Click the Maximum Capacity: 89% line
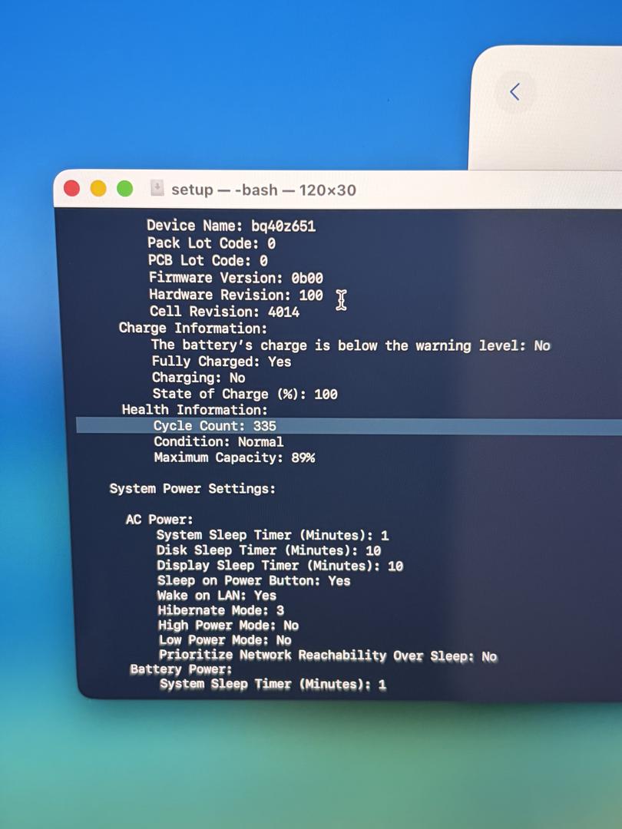Image resolution: width=622 pixels, height=829 pixels. (x=233, y=458)
